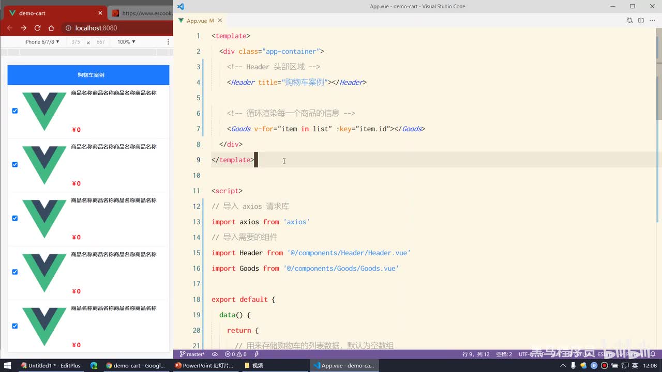The width and height of the screenshot is (662, 372).
Task: Open the device toolbar three-dot options menu
Action: (x=168, y=42)
